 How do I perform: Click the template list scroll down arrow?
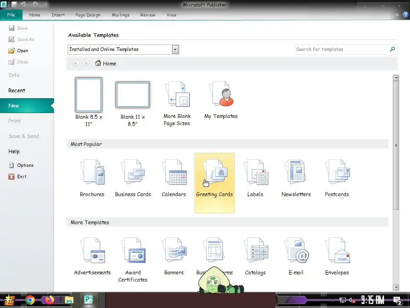(x=396, y=287)
